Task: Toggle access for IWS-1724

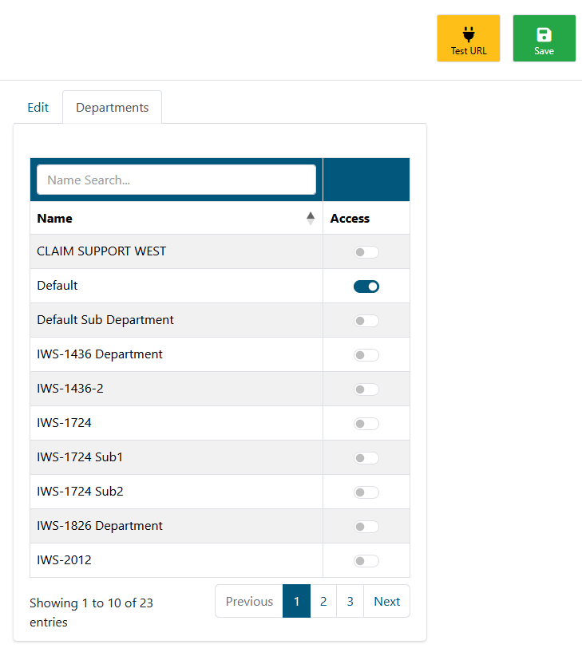Action: click(x=366, y=424)
